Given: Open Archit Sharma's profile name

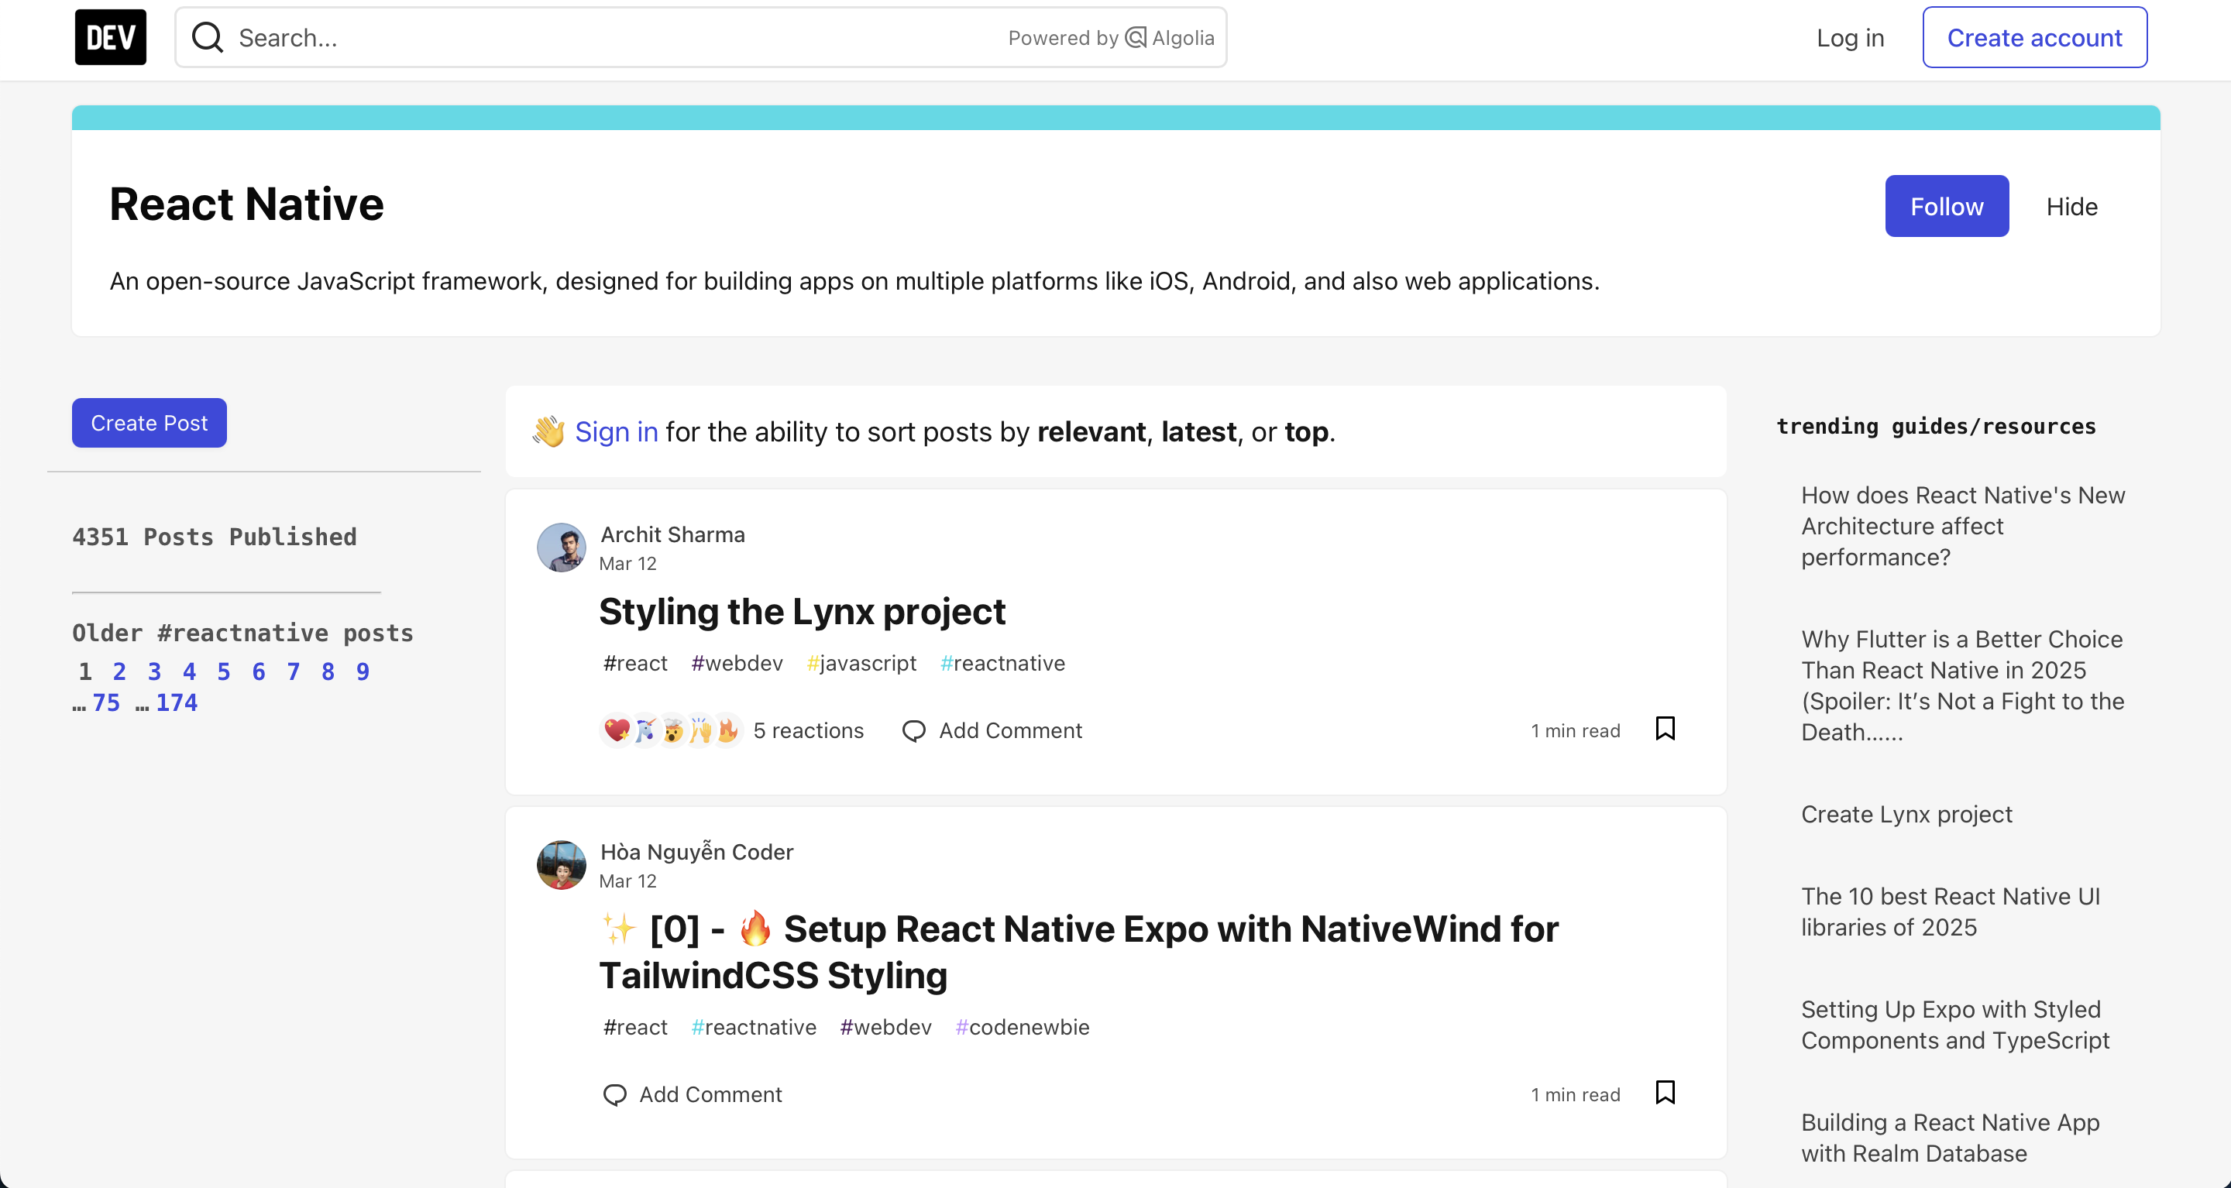Looking at the screenshot, I should point(673,535).
